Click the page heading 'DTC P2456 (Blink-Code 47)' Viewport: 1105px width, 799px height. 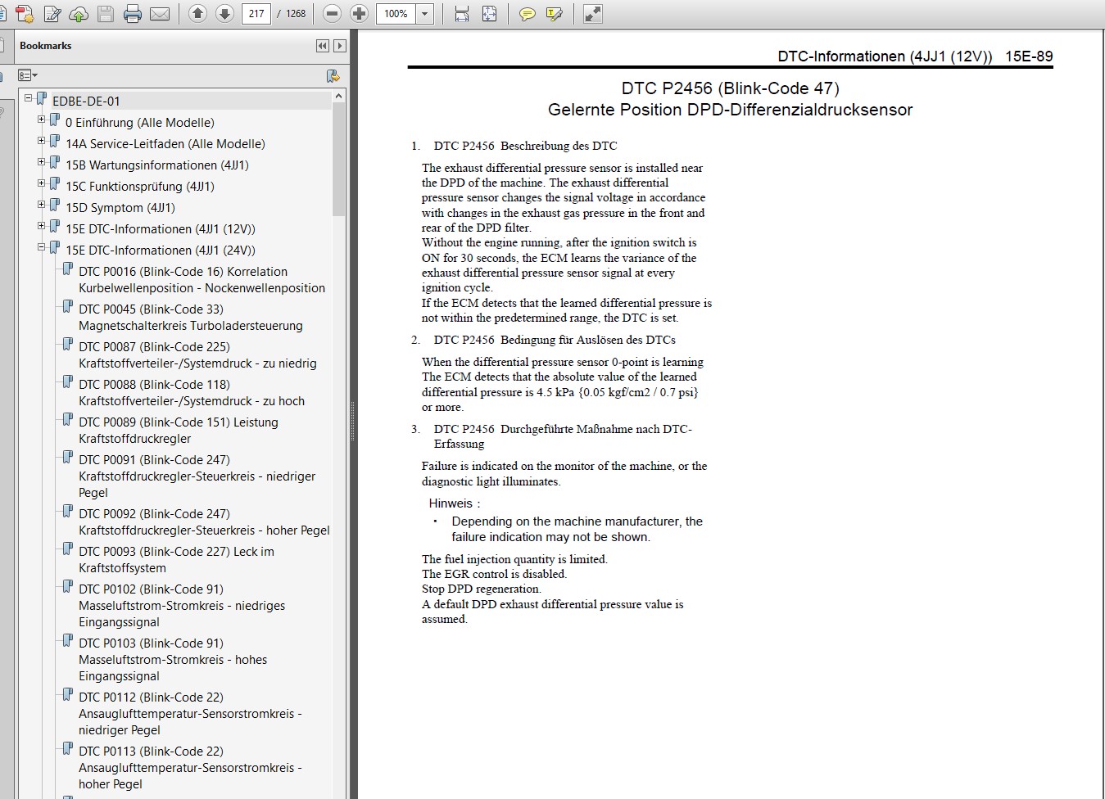[x=730, y=88]
